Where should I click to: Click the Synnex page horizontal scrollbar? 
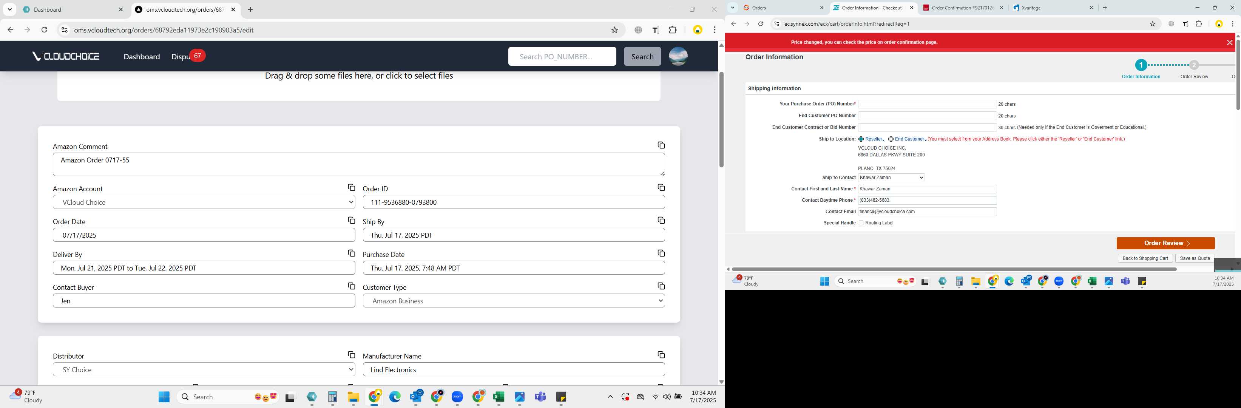tap(954, 269)
